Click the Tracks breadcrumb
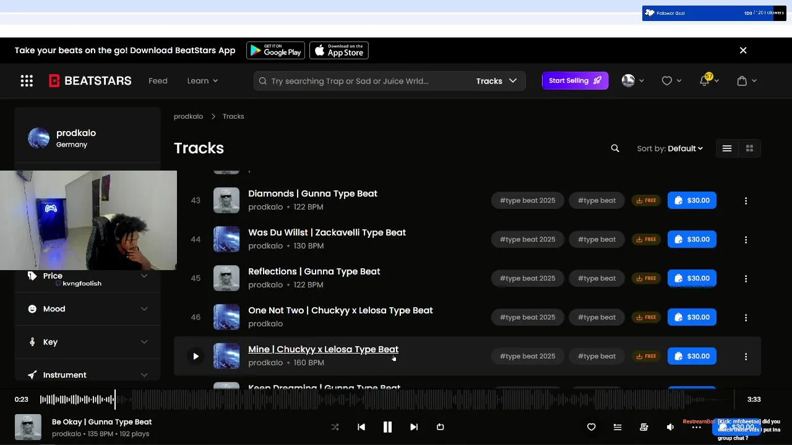Image resolution: width=792 pixels, height=445 pixels. click(233, 116)
